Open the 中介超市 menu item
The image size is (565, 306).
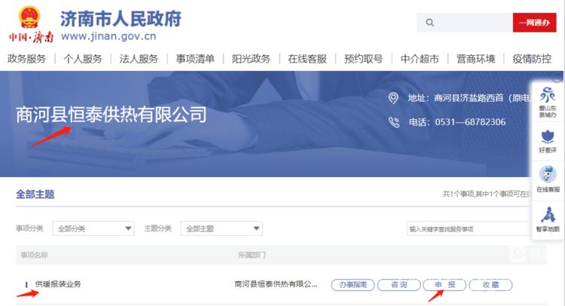(x=420, y=59)
